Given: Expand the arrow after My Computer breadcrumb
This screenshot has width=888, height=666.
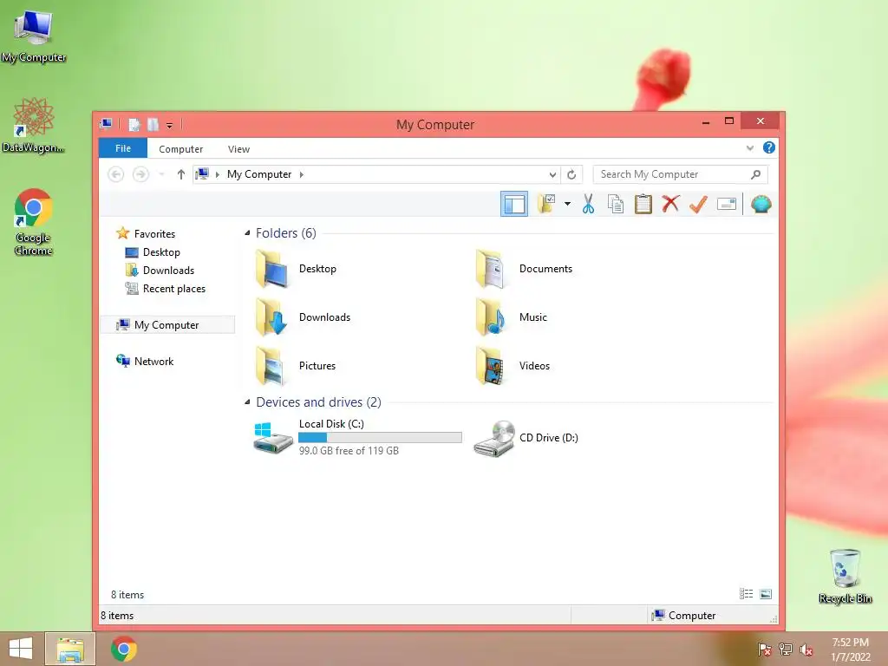Looking at the screenshot, I should [301, 174].
